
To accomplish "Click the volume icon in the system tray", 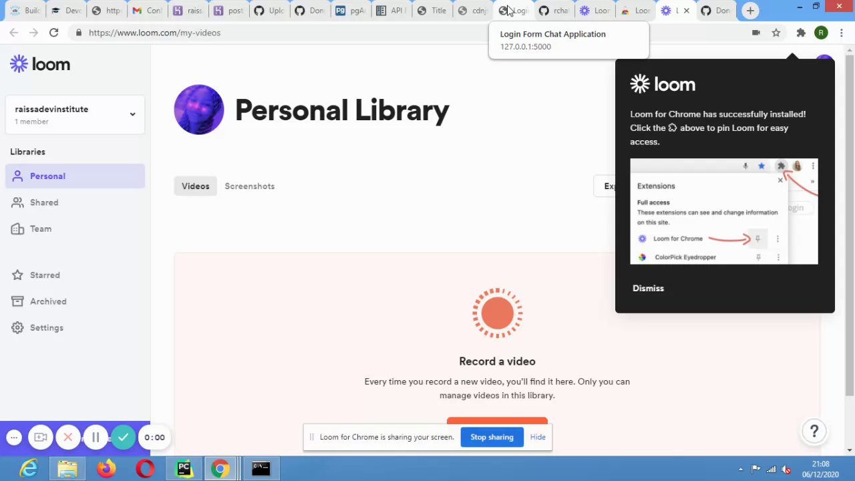I will [x=786, y=469].
